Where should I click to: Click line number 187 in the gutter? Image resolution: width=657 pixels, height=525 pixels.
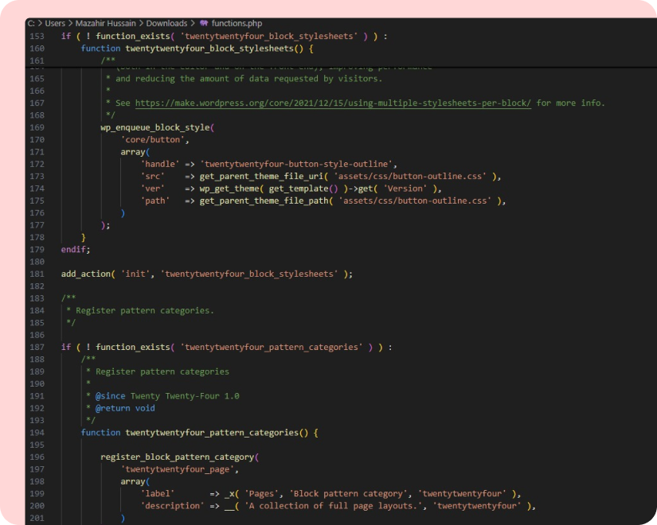[x=37, y=347]
